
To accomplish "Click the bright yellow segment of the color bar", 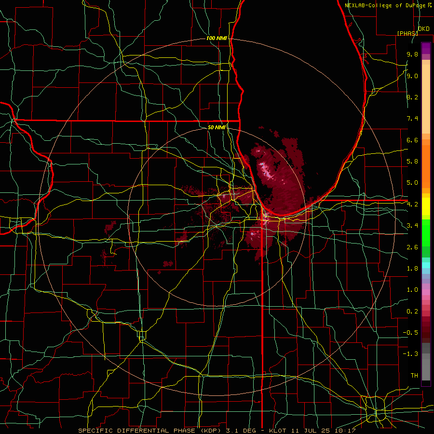I will click(426, 206).
